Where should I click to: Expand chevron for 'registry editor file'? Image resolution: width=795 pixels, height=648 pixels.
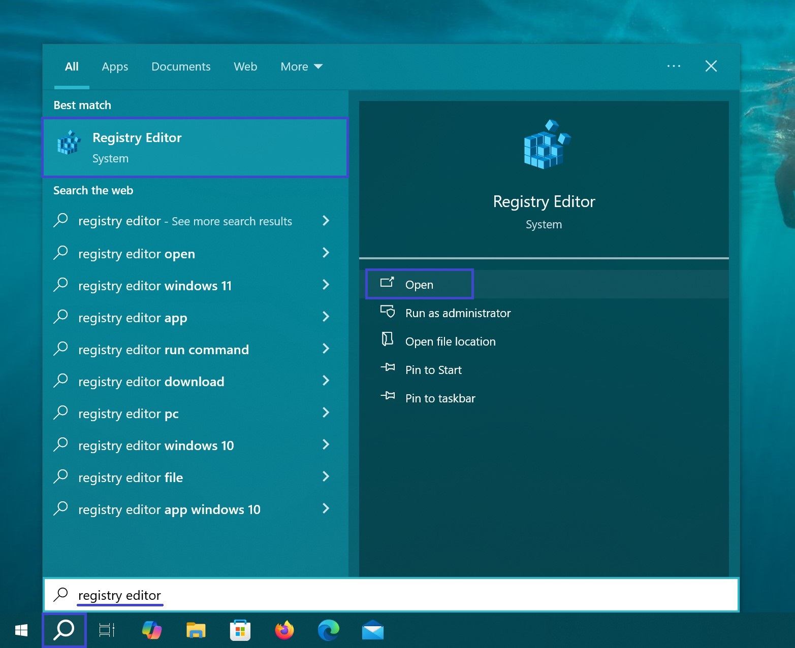pos(326,476)
